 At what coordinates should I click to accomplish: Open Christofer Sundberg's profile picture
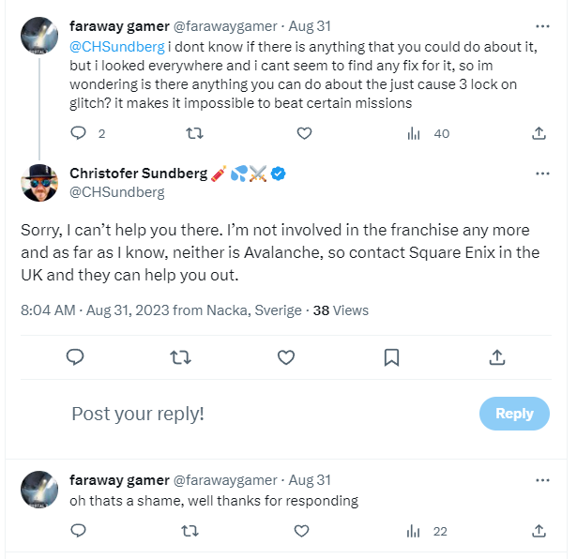coord(40,182)
